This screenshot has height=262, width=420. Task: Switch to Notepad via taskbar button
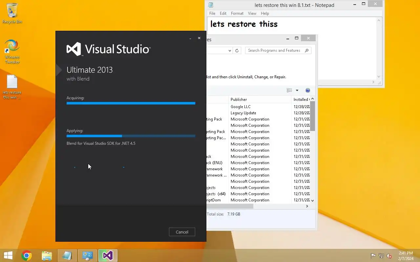[x=67, y=255]
